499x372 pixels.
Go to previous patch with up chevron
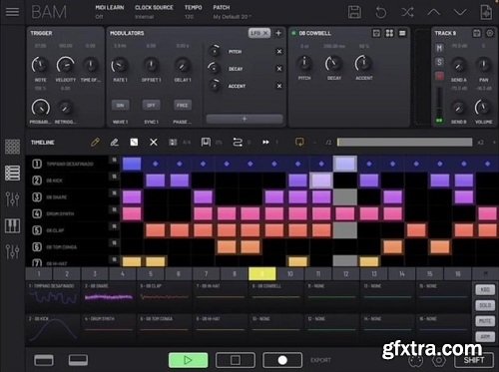(x=434, y=13)
